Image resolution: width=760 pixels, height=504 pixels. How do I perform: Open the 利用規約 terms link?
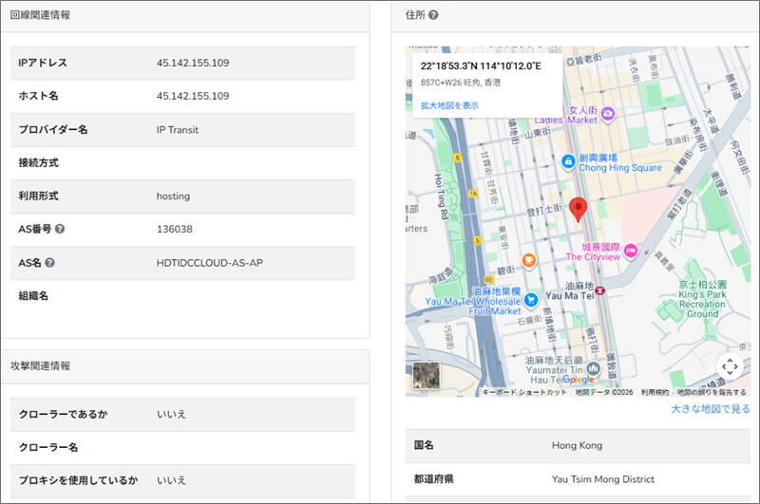[x=655, y=392]
